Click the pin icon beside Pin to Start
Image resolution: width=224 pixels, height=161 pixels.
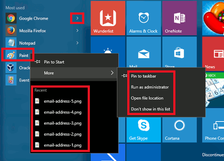[37, 62]
